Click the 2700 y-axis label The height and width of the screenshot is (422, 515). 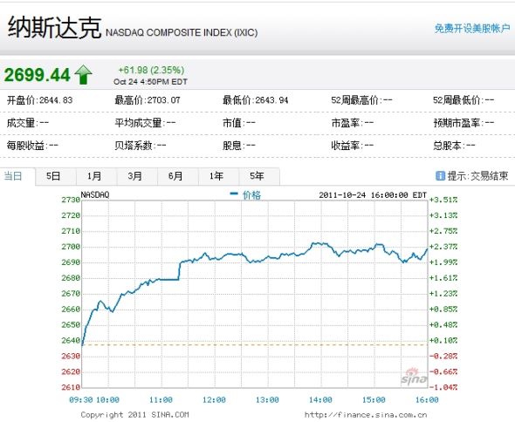coord(71,247)
